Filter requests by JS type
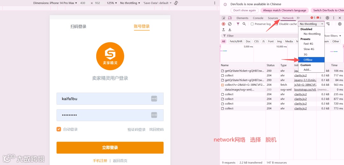This screenshot has width=344, height=165. click(263, 41)
